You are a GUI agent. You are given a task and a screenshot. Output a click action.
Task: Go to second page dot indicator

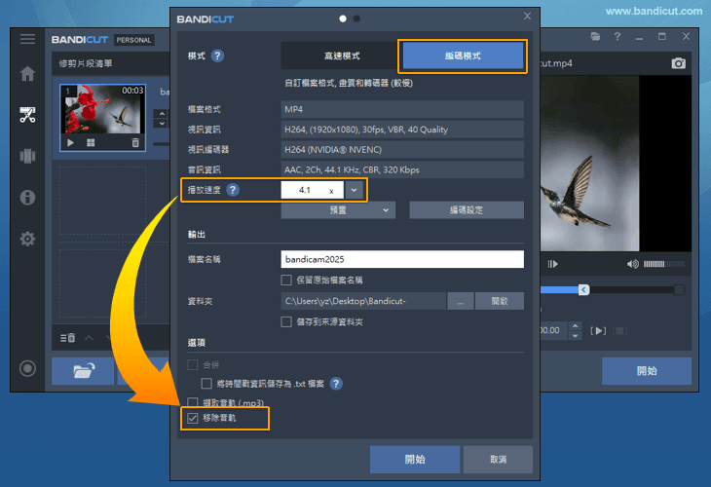coord(356,19)
